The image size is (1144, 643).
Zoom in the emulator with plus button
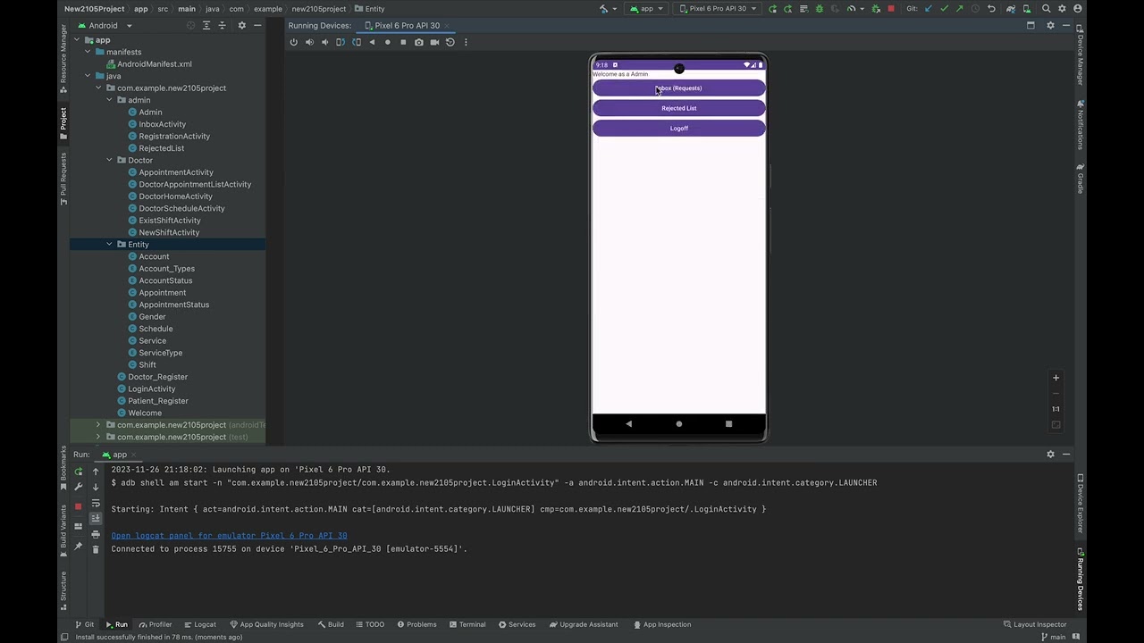tap(1056, 378)
